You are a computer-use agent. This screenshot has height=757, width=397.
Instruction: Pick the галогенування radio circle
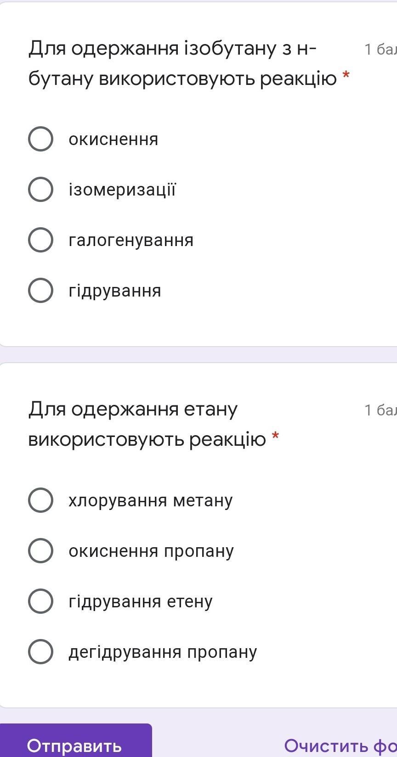coord(40,240)
